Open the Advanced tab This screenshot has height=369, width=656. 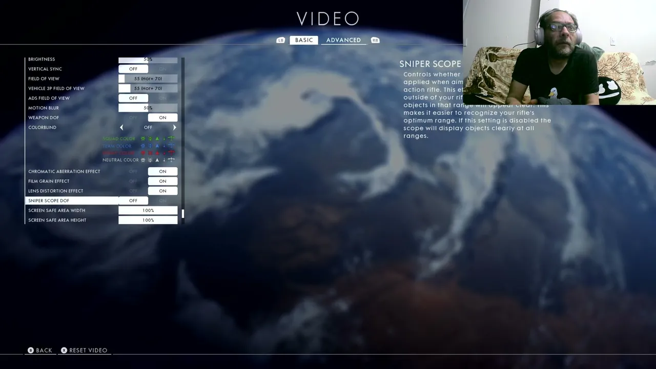[x=343, y=40]
